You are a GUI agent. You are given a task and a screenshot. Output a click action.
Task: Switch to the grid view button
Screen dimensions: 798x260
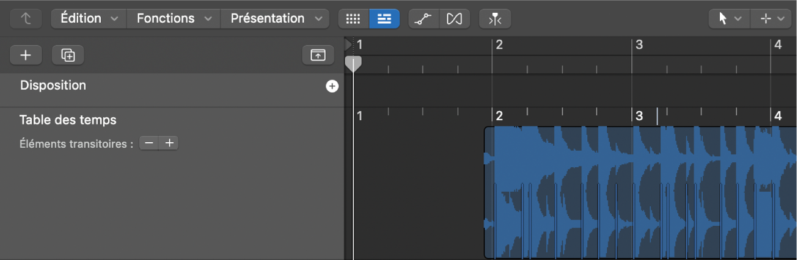354,19
